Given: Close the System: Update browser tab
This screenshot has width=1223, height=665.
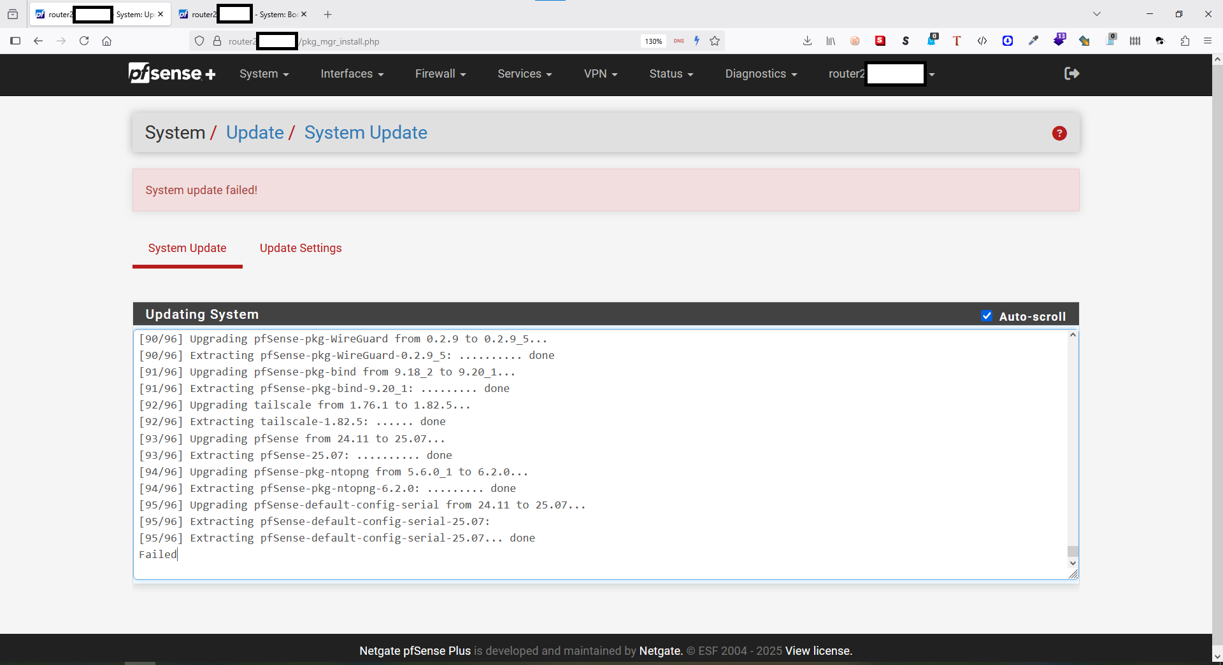Looking at the screenshot, I should [x=161, y=14].
